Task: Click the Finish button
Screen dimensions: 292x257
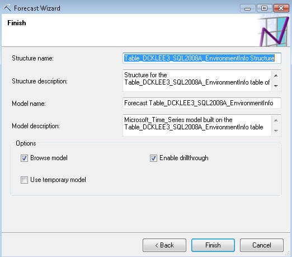Action: pyautogui.click(x=213, y=245)
